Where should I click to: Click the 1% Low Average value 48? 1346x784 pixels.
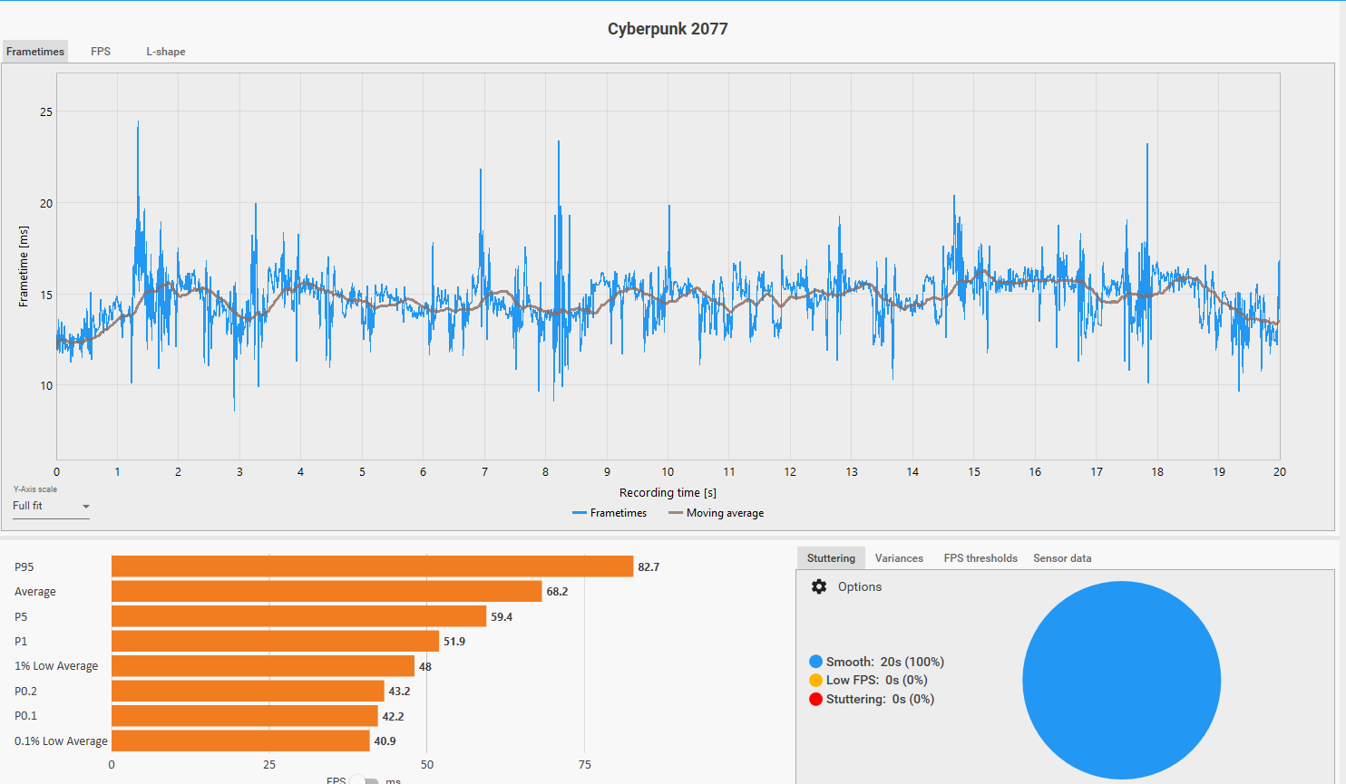click(x=425, y=666)
